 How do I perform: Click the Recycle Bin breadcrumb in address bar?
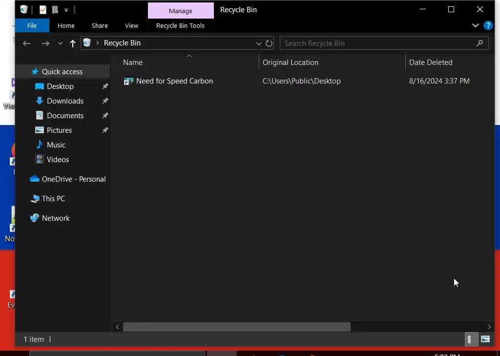122,43
